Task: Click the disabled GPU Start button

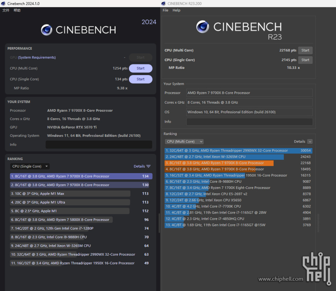Action: click(141, 58)
